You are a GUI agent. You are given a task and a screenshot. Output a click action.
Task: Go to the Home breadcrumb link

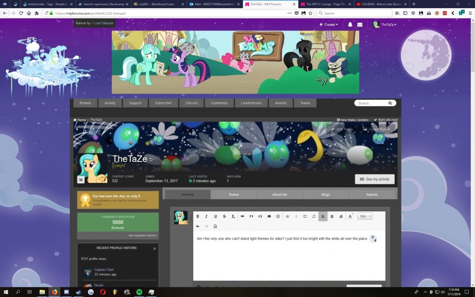click(x=80, y=120)
